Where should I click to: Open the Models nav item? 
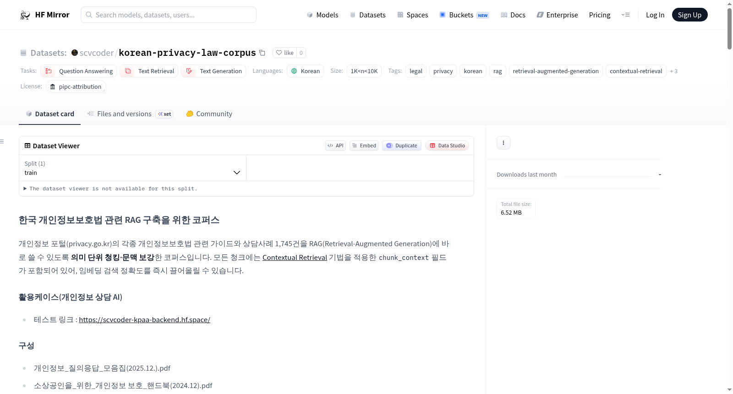click(323, 15)
